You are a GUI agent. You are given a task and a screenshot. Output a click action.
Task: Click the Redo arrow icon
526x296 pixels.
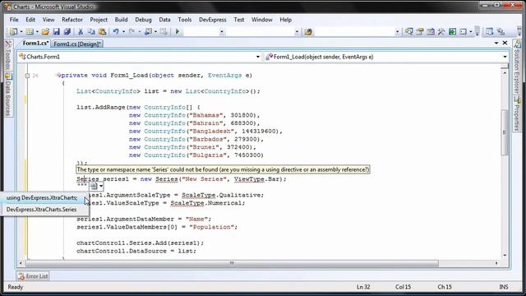coord(131,31)
